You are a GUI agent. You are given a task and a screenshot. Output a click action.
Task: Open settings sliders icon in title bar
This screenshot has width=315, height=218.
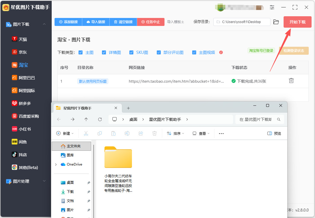(x=272, y=7)
